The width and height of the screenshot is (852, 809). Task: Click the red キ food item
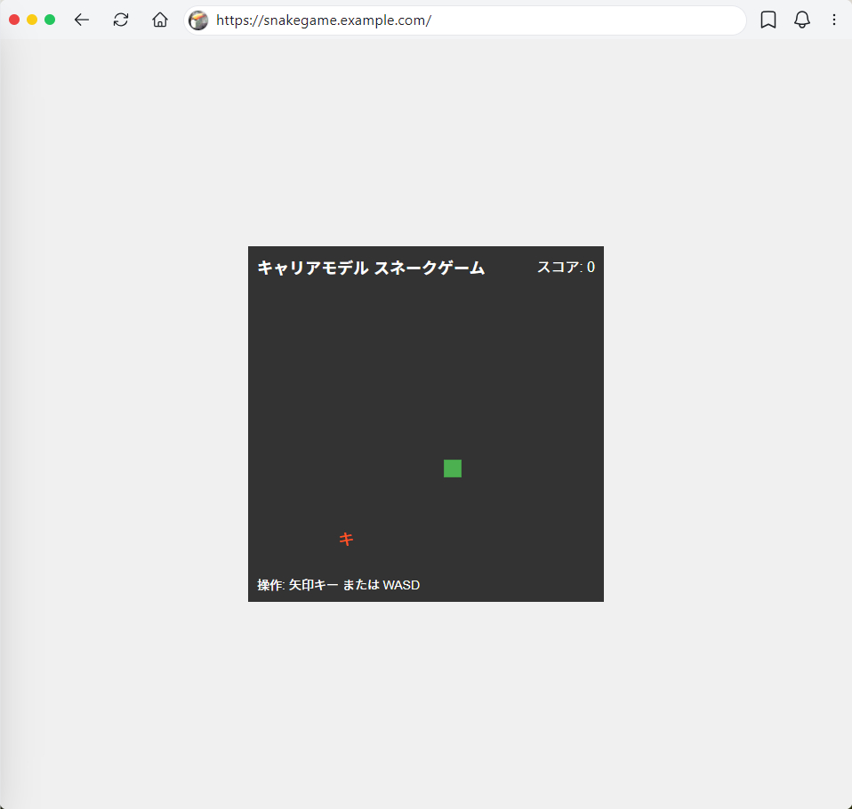tap(346, 539)
